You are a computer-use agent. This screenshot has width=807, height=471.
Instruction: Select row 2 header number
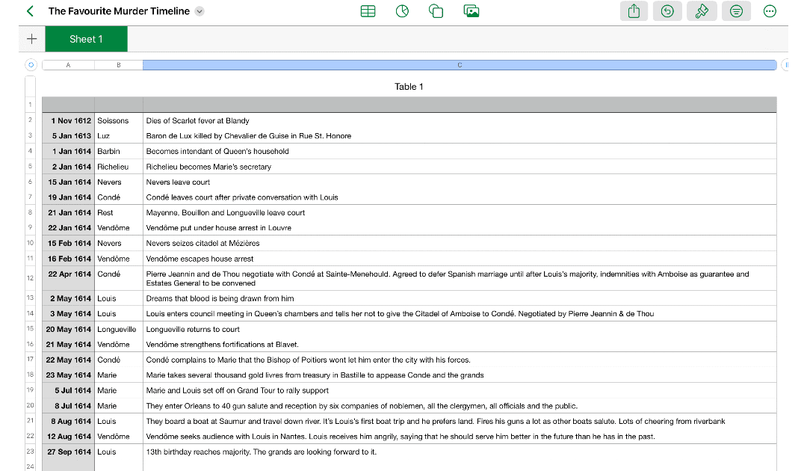(31, 120)
